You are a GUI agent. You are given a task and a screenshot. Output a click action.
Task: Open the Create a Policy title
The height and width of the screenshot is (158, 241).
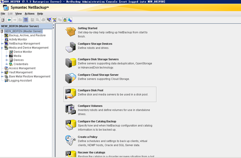click(88, 137)
